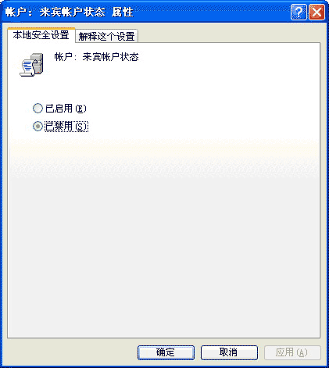Click the dialog title text 帐户: 来宾帐户状态 属性
This screenshot has height=368, width=329.
coord(70,13)
